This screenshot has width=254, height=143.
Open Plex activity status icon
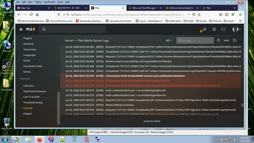[x=205, y=29]
